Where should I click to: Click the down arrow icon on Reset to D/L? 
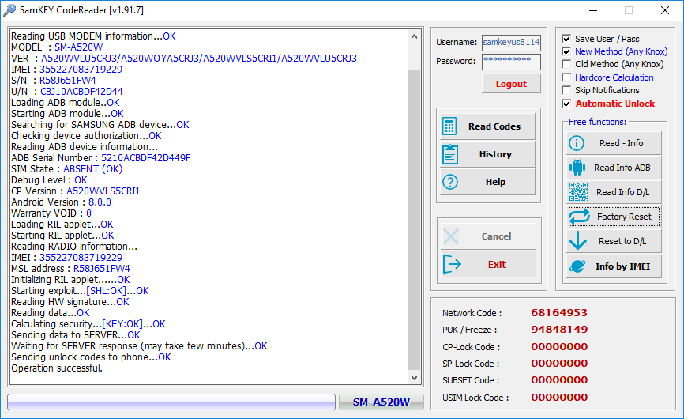pyautogui.click(x=578, y=241)
